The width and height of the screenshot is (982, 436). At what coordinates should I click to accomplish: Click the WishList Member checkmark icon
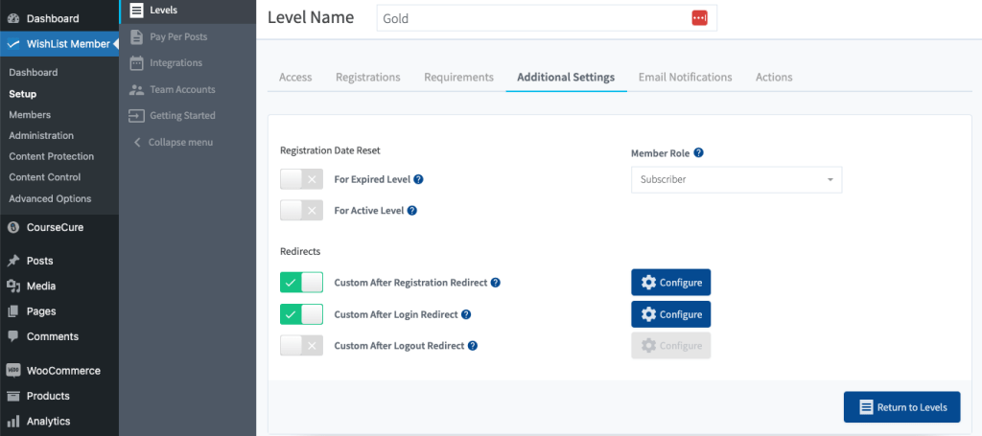[x=13, y=44]
